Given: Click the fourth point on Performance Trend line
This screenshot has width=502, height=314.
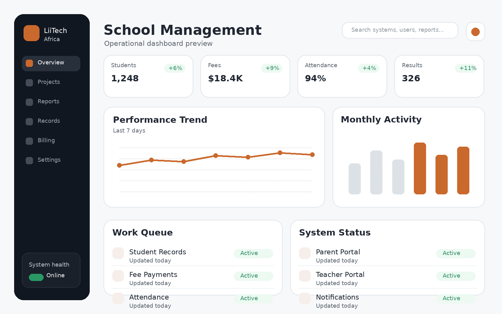Looking at the screenshot, I should click(x=216, y=155).
